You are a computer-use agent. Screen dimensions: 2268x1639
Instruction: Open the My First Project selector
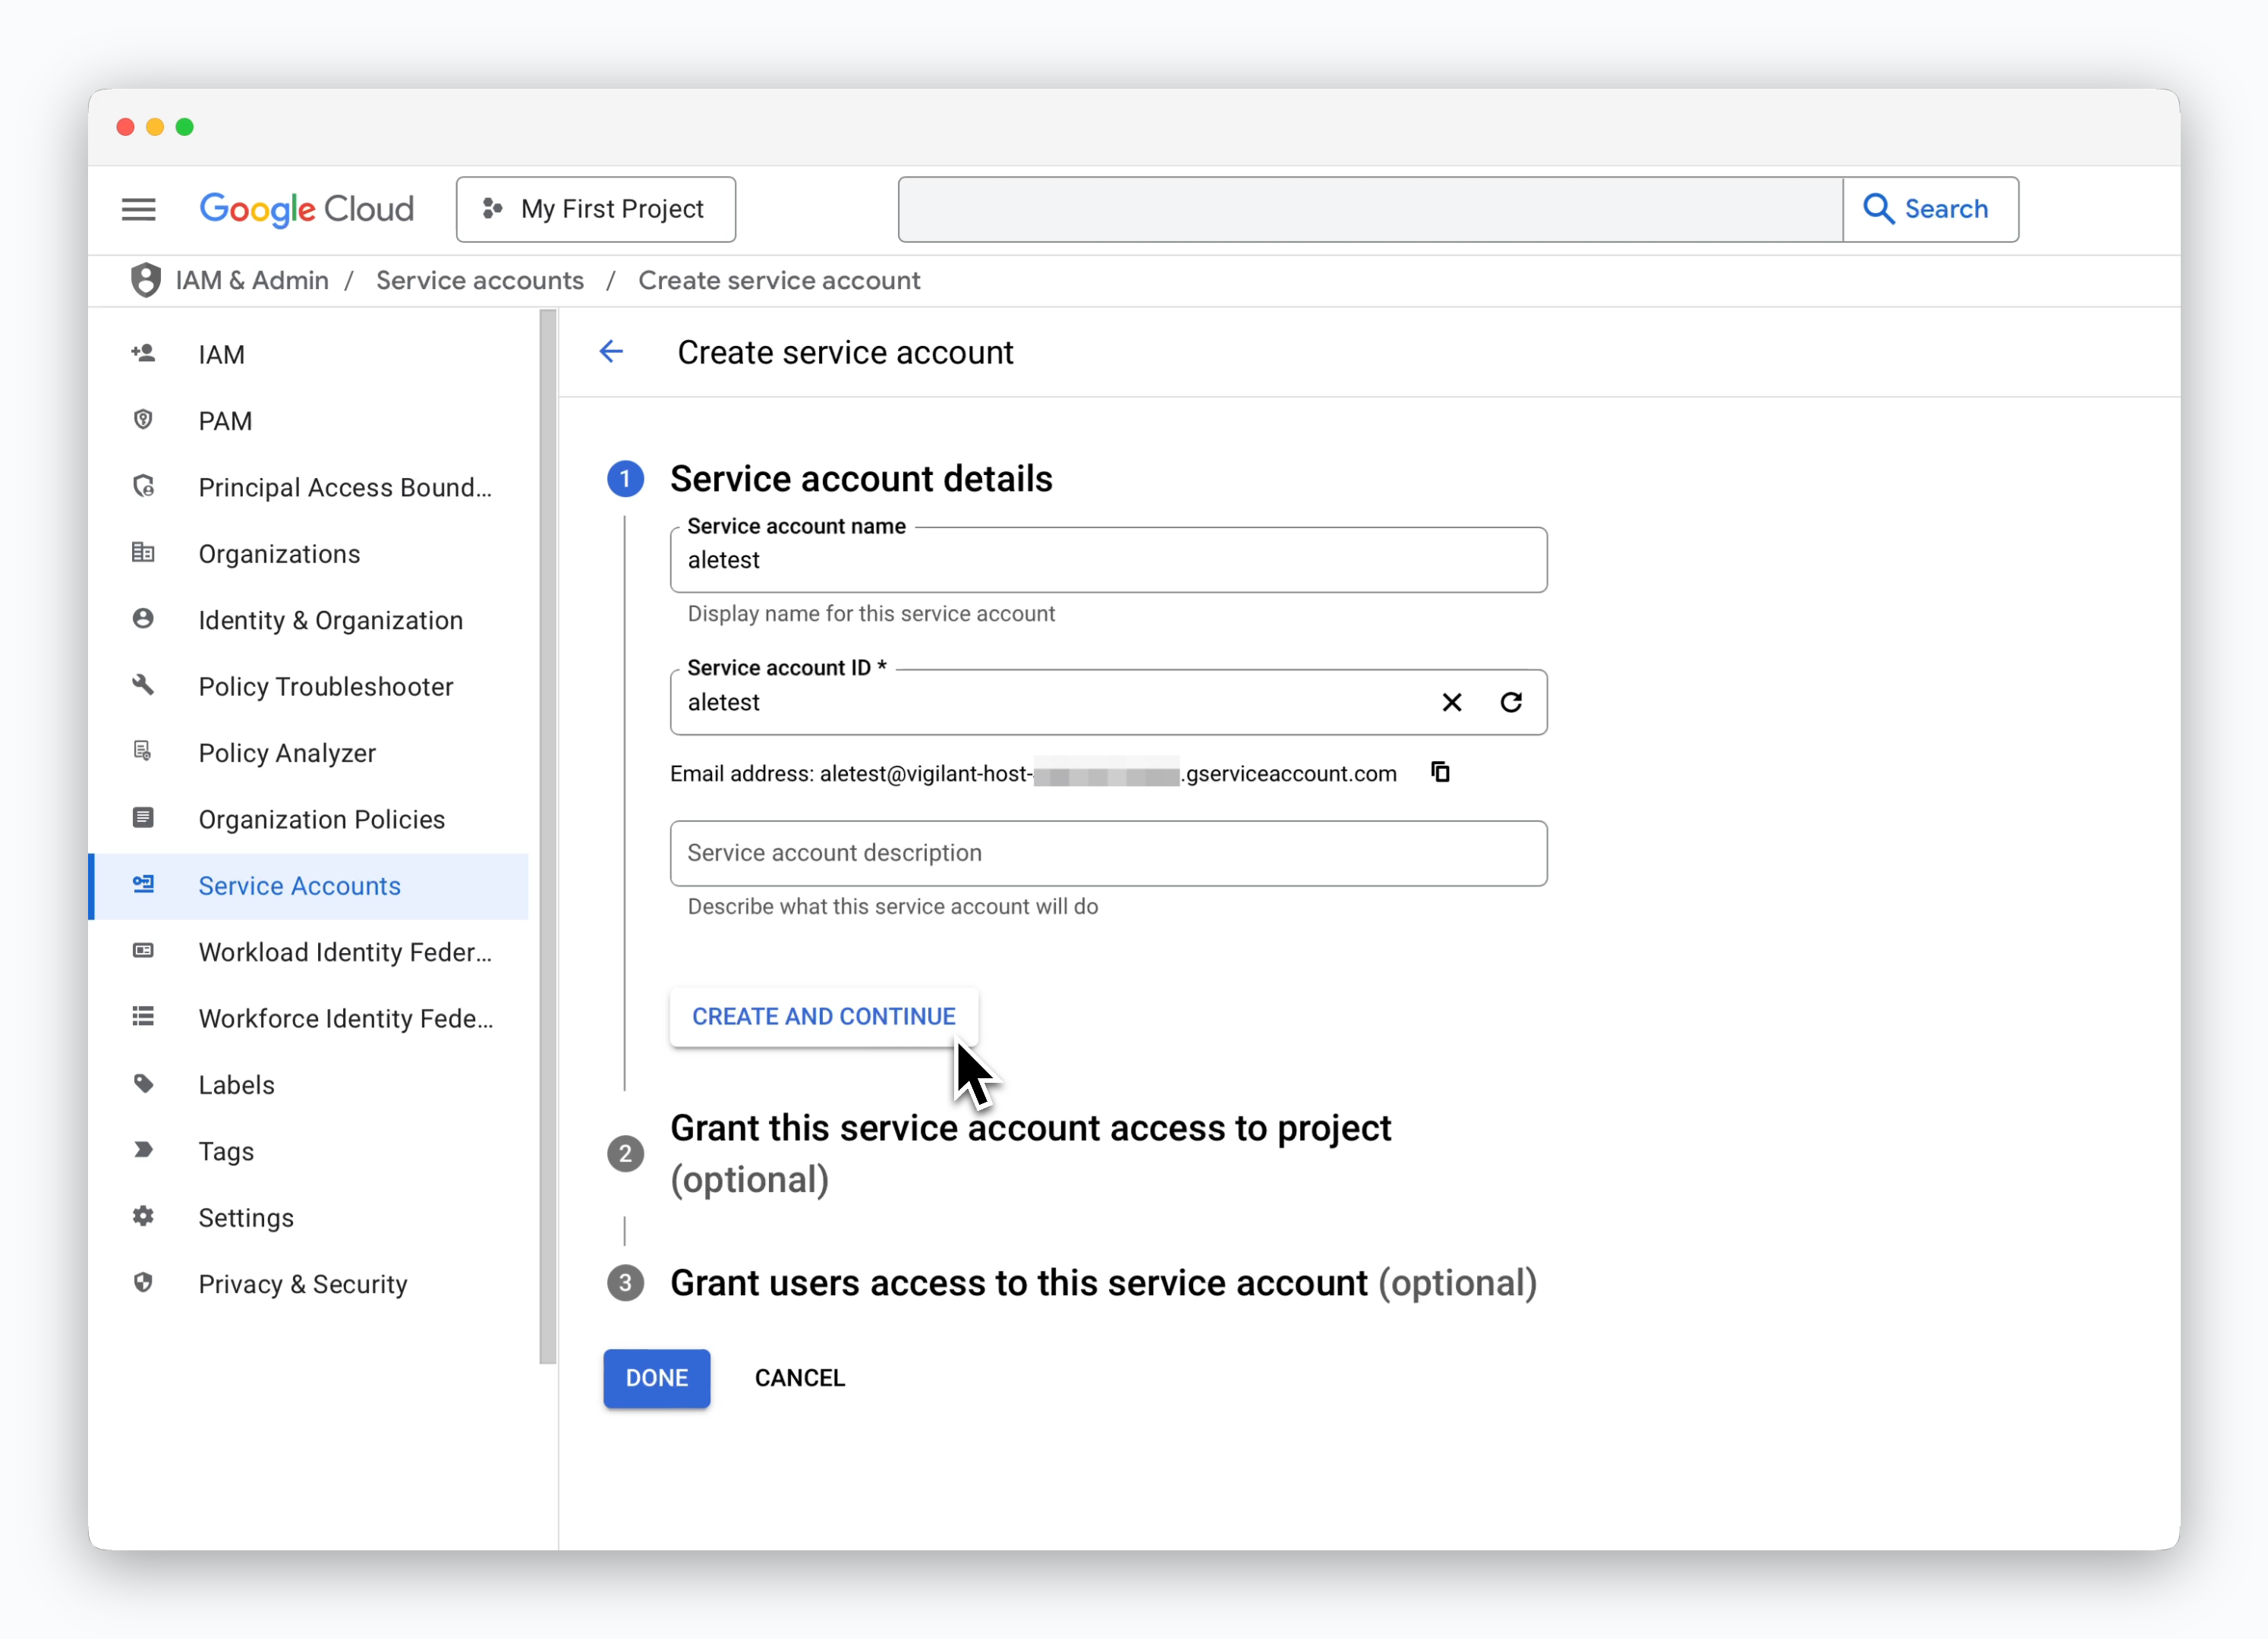coord(596,209)
